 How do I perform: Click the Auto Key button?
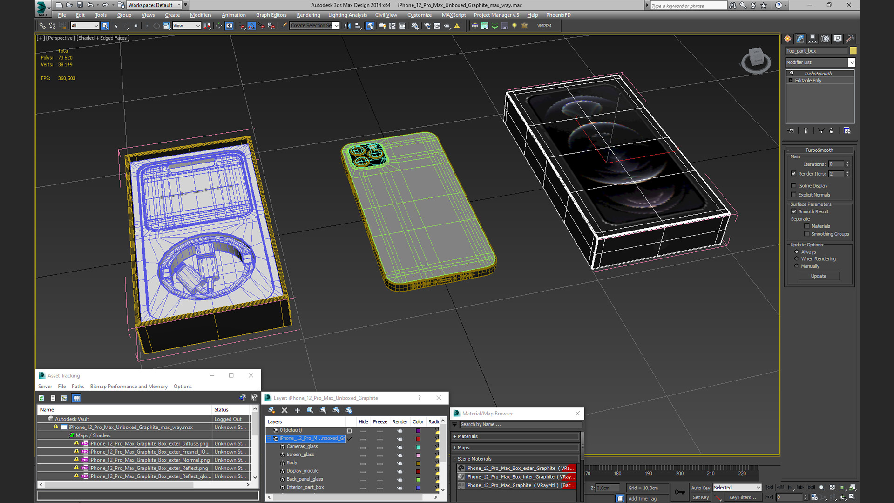pyautogui.click(x=700, y=488)
